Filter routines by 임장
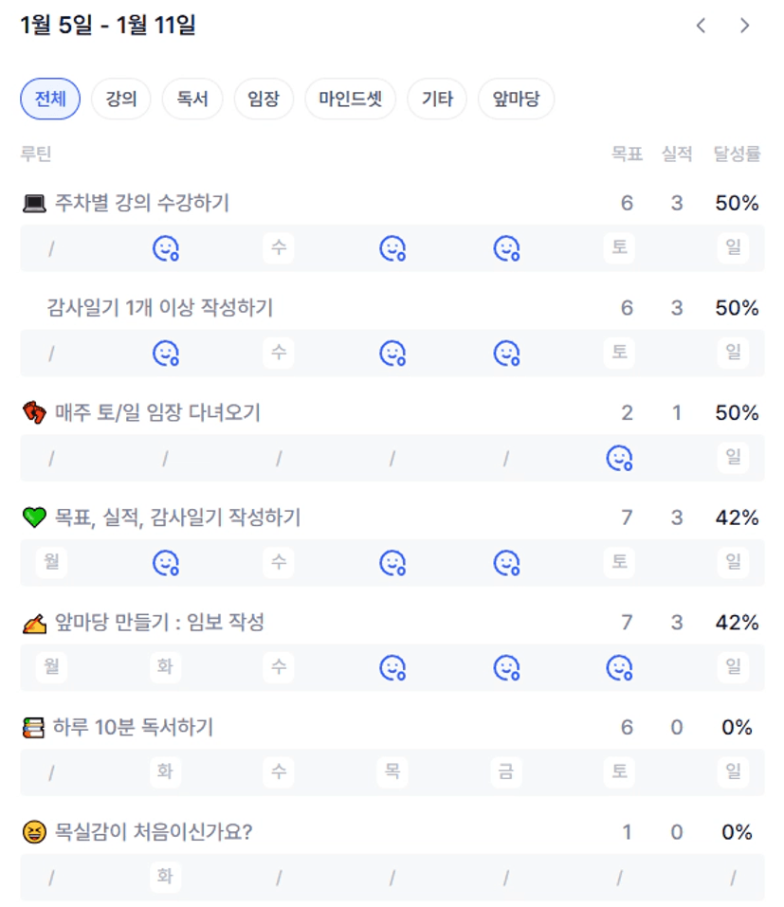This screenshot has height=907, width=784. (x=264, y=99)
